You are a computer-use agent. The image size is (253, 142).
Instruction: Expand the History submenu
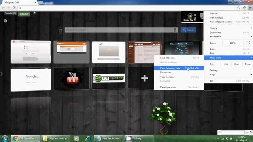point(228,28)
